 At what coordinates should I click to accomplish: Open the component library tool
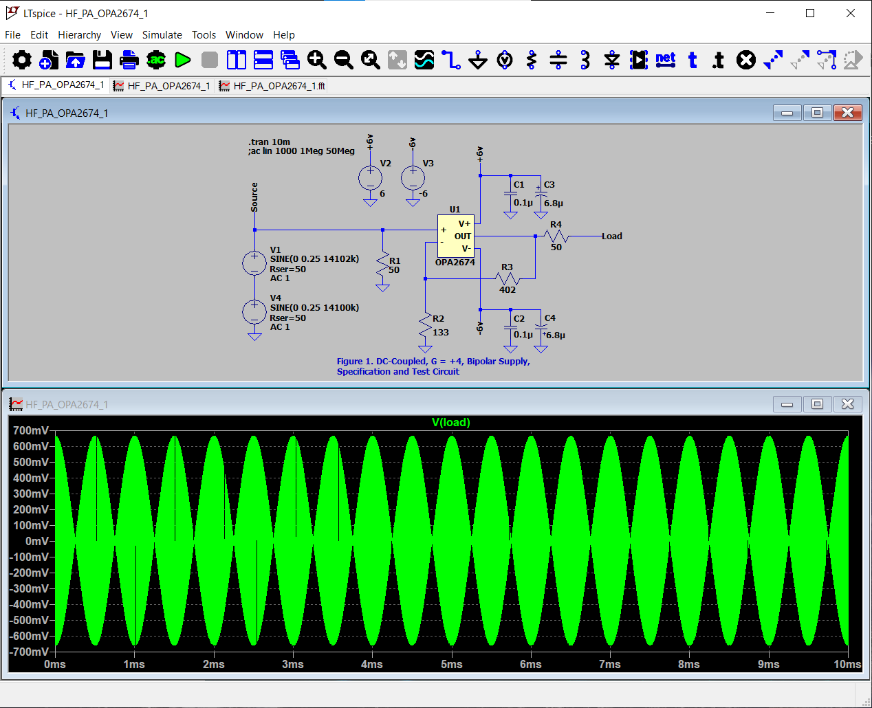click(639, 60)
